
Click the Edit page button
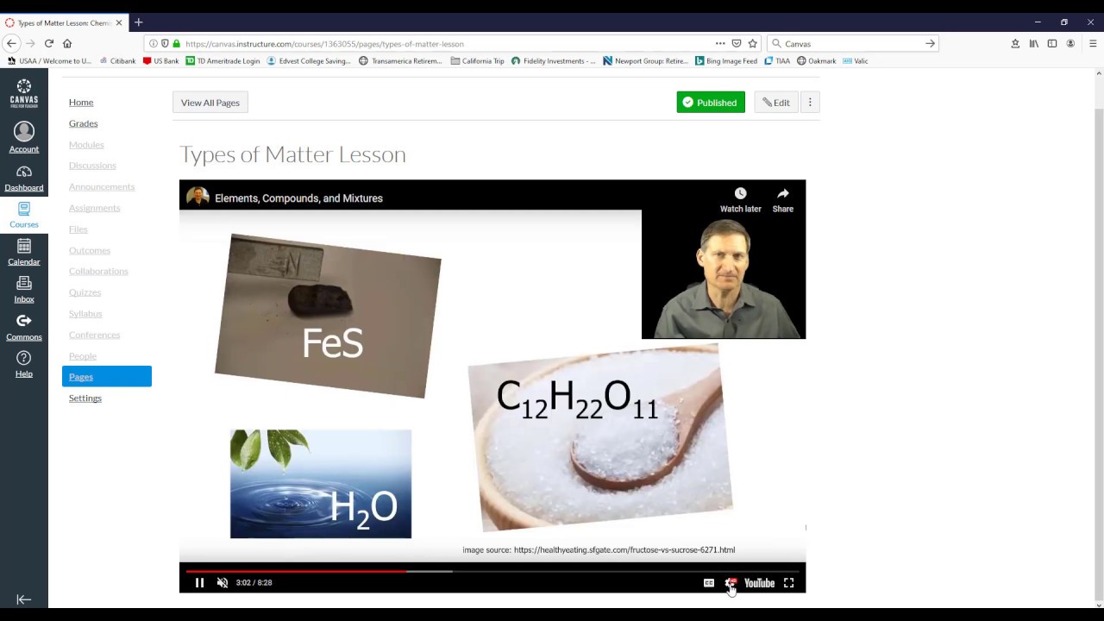(776, 103)
